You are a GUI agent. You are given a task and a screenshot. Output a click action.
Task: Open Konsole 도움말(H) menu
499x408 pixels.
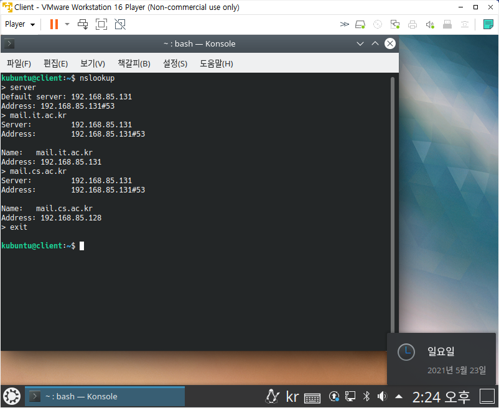click(217, 63)
